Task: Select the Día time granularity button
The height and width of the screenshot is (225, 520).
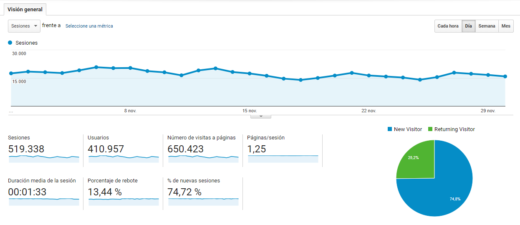Action: (469, 26)
